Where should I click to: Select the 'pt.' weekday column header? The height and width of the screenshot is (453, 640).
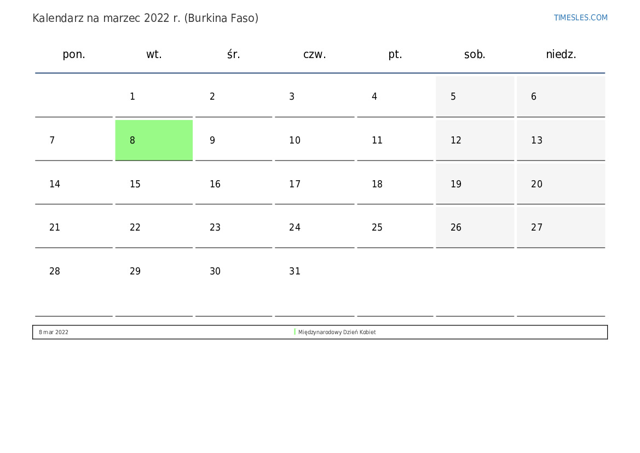click(x=395, y=54)
